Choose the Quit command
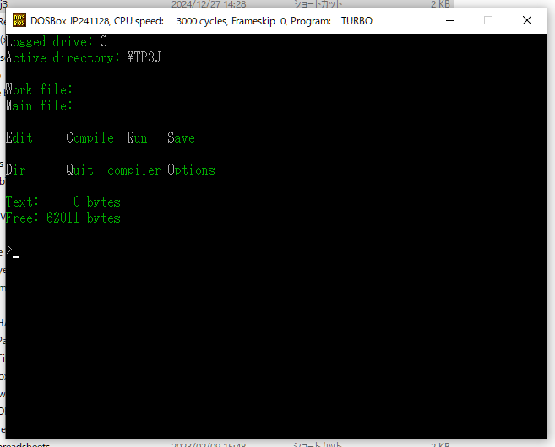This screenshot has height=447, width=555. [x=80, y=170]
